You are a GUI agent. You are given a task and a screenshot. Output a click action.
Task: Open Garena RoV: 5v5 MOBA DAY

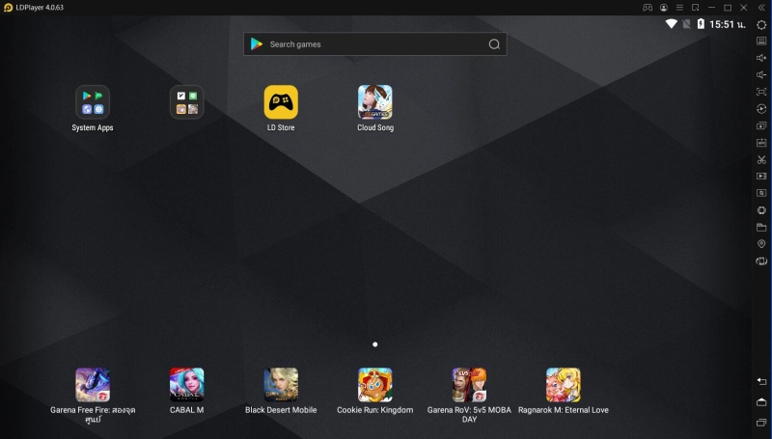click(x=469, y=385)
